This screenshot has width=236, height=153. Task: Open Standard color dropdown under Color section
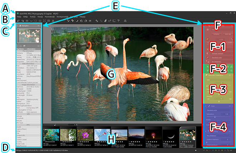219,110
